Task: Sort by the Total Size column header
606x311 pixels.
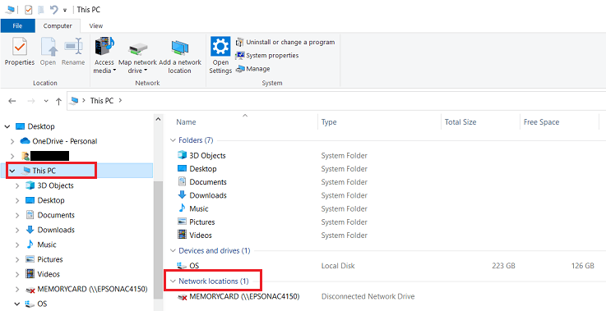Action: pyautogui.click(x=460, y=122)
